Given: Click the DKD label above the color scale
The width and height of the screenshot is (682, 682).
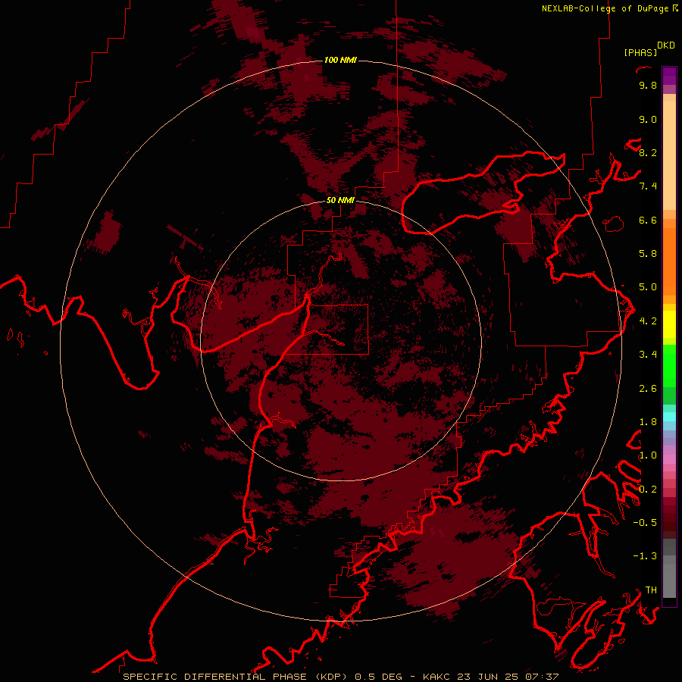Looking at the screenshot, I should pyautogui.click(x=666, y=45).
